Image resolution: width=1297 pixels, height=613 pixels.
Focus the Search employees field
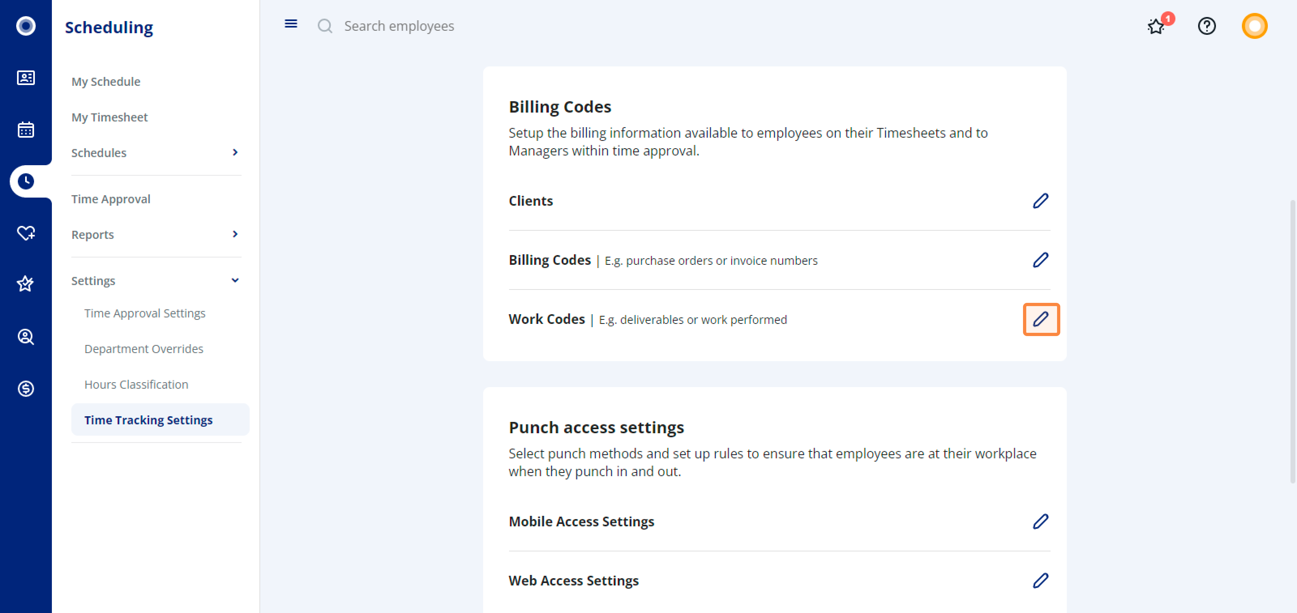[399, 26]
